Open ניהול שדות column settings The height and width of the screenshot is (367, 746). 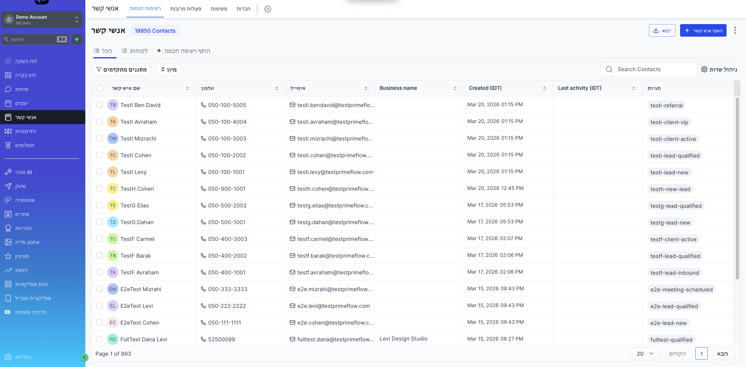pyautogui.click(x=719, y=69)
